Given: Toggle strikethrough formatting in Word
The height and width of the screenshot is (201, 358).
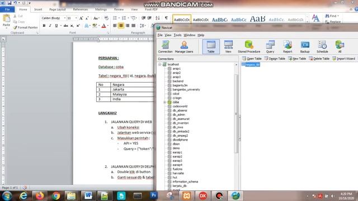Looking at the screenshot, I should point(66,26).
